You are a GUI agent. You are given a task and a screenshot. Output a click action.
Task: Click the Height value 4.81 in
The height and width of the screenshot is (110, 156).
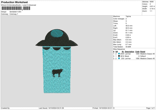pyautogui.click(x=152, y=6)
